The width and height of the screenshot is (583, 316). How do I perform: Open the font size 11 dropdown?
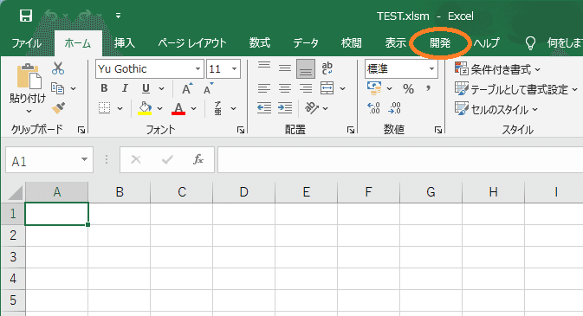click(234, 69)
